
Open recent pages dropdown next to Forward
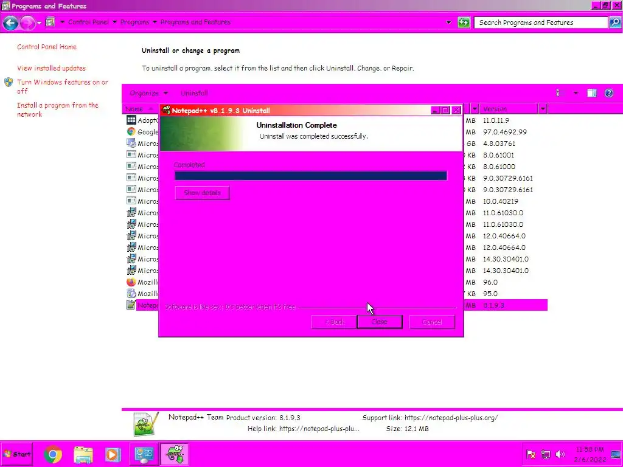pyautogui.click(x=39, y=22)
